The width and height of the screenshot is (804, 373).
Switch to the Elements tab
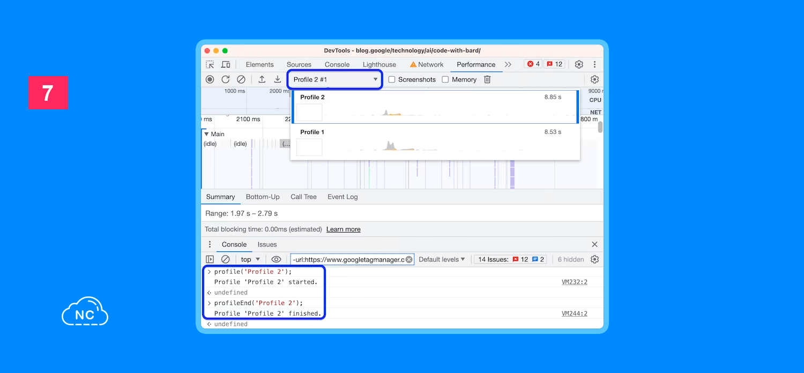tap(260, 64)
